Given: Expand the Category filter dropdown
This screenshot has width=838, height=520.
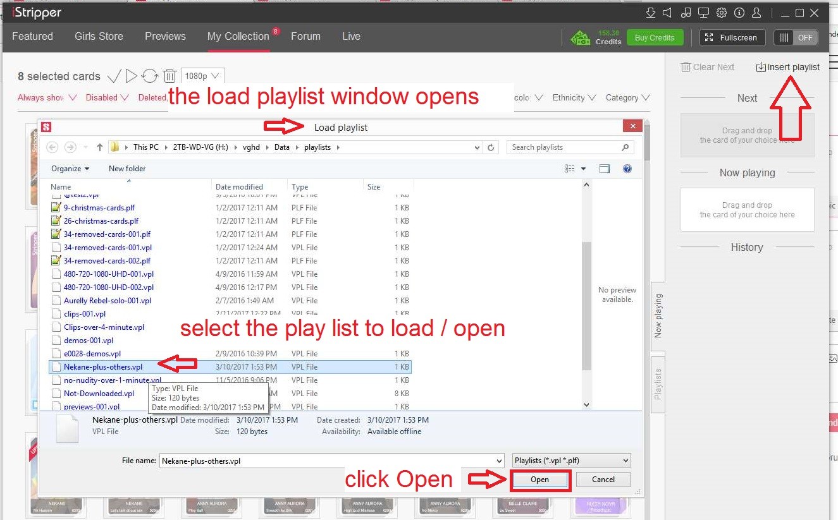Looking at the screenshot, I should click(x=627, y=97).
